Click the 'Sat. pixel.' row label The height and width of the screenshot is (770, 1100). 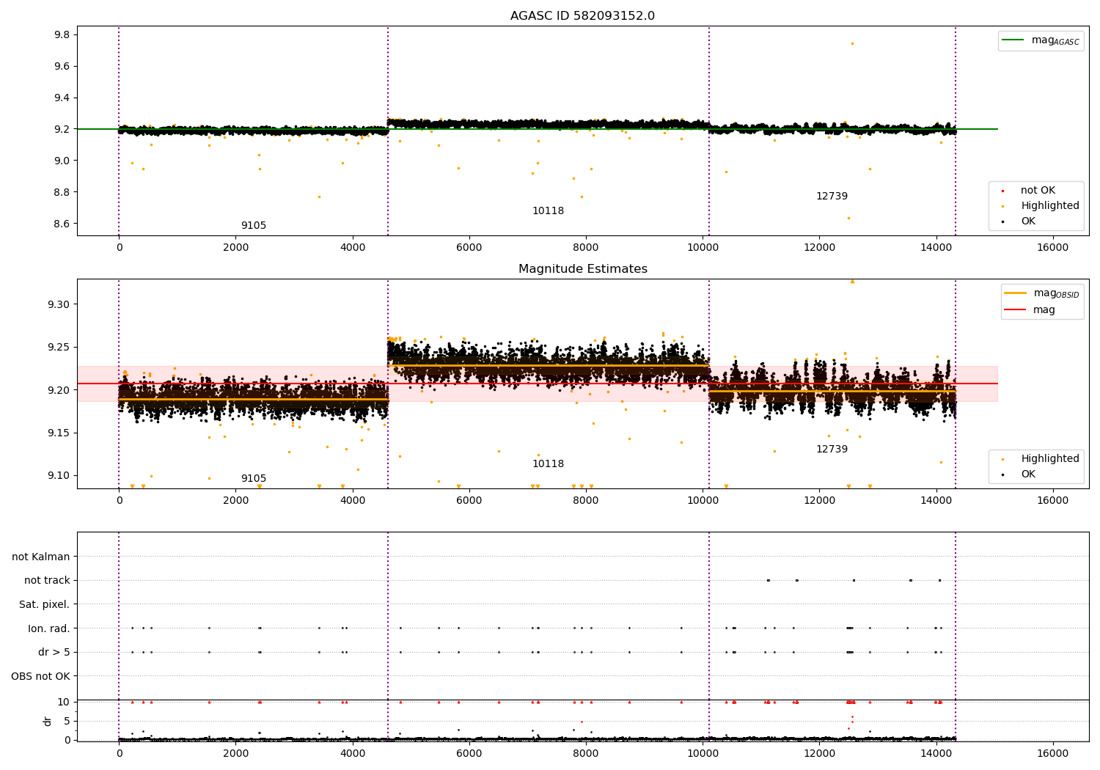pyautogui.click(x=44, y=604)
